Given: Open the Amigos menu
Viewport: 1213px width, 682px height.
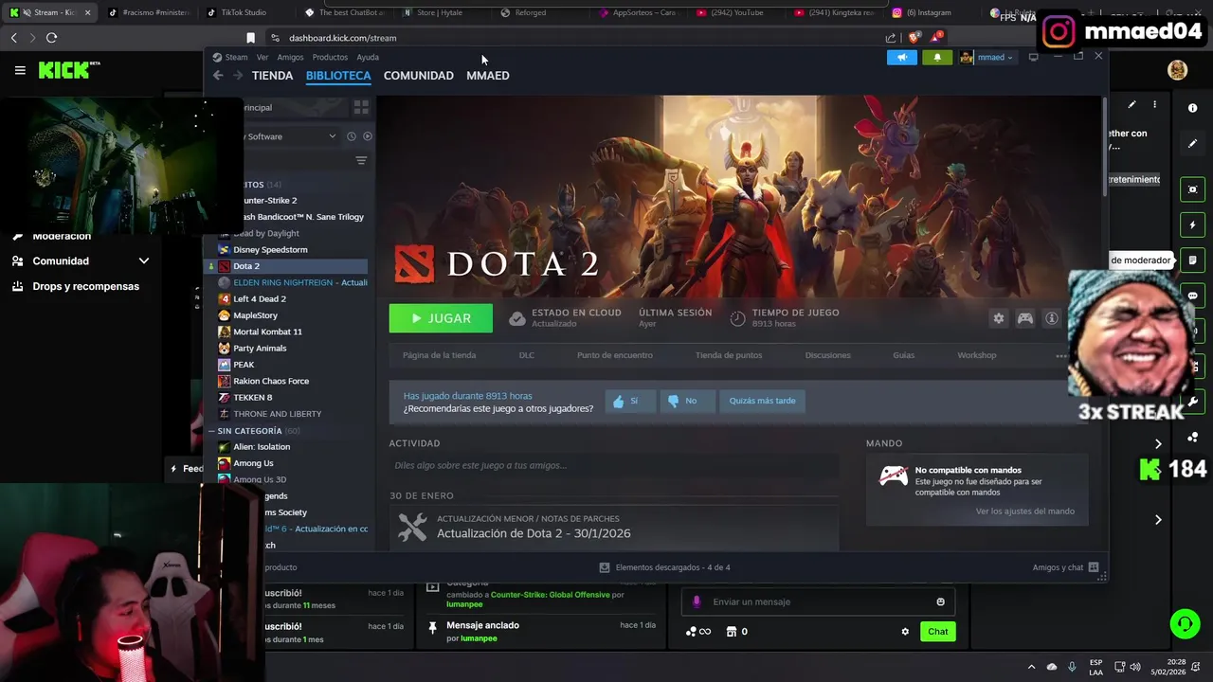Looking at the screenshot, I should tap(290, 57).
